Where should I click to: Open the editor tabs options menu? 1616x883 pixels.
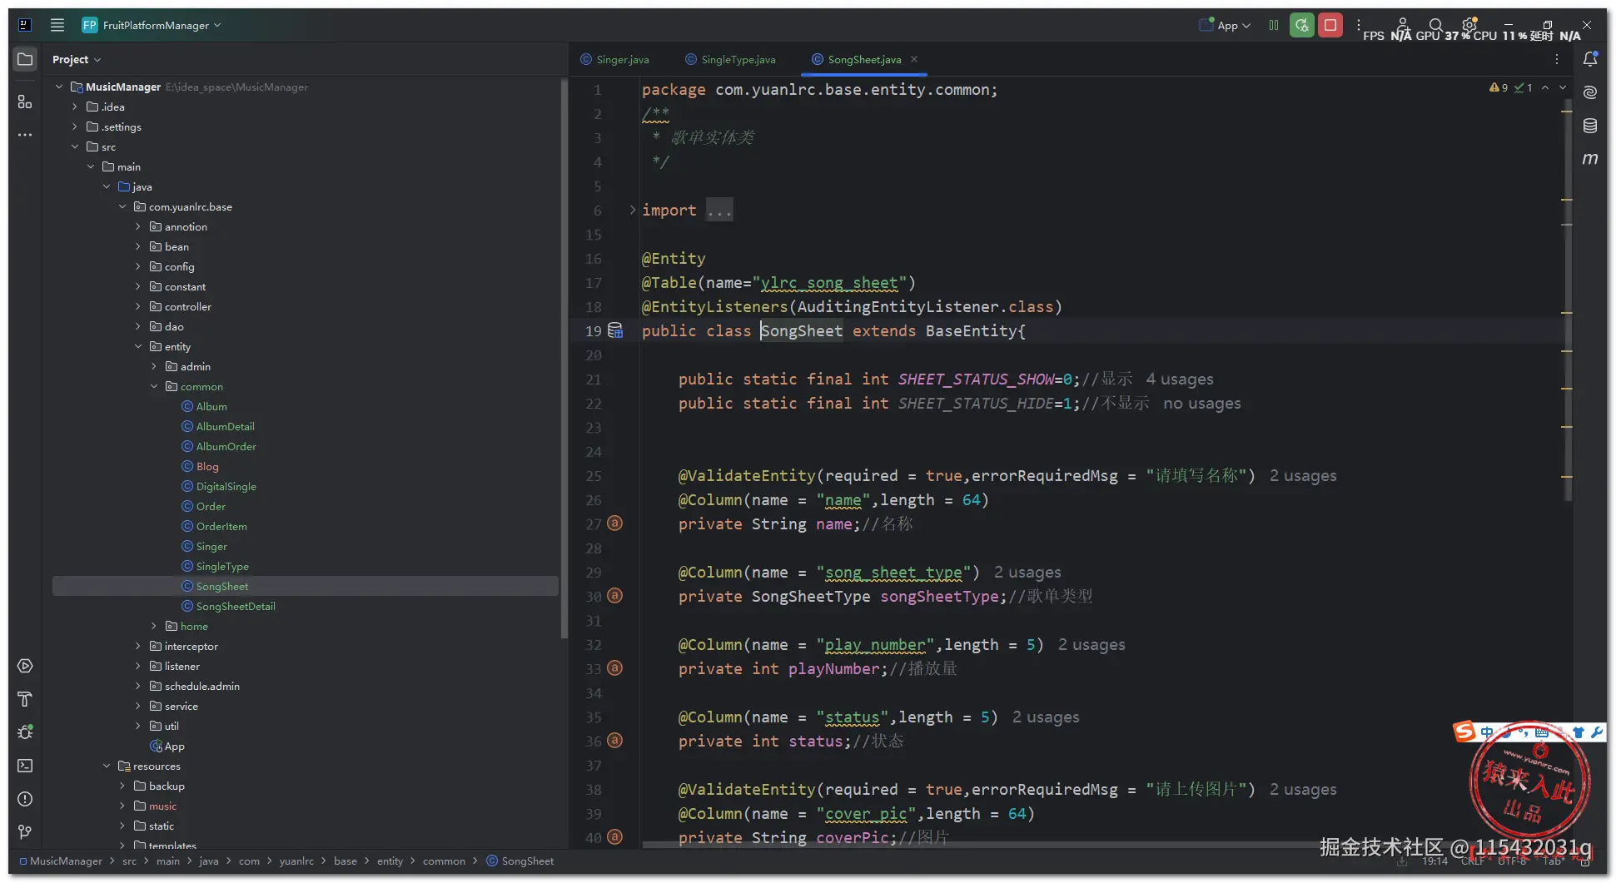coord(1557,59)
